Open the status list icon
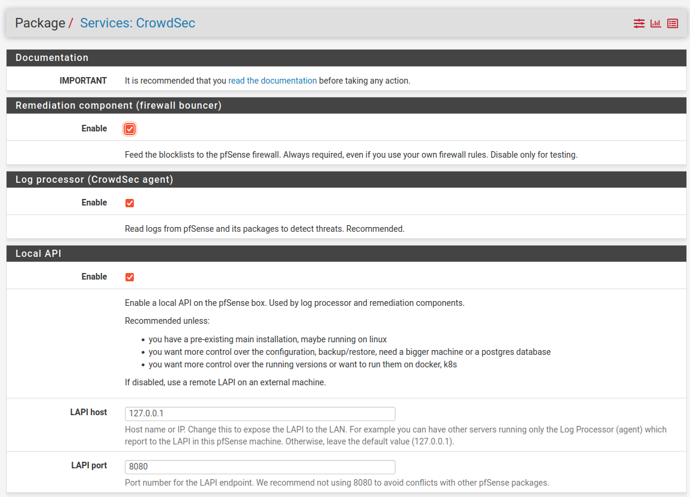Viewport: 690px width, 497px height. (673, 23)
